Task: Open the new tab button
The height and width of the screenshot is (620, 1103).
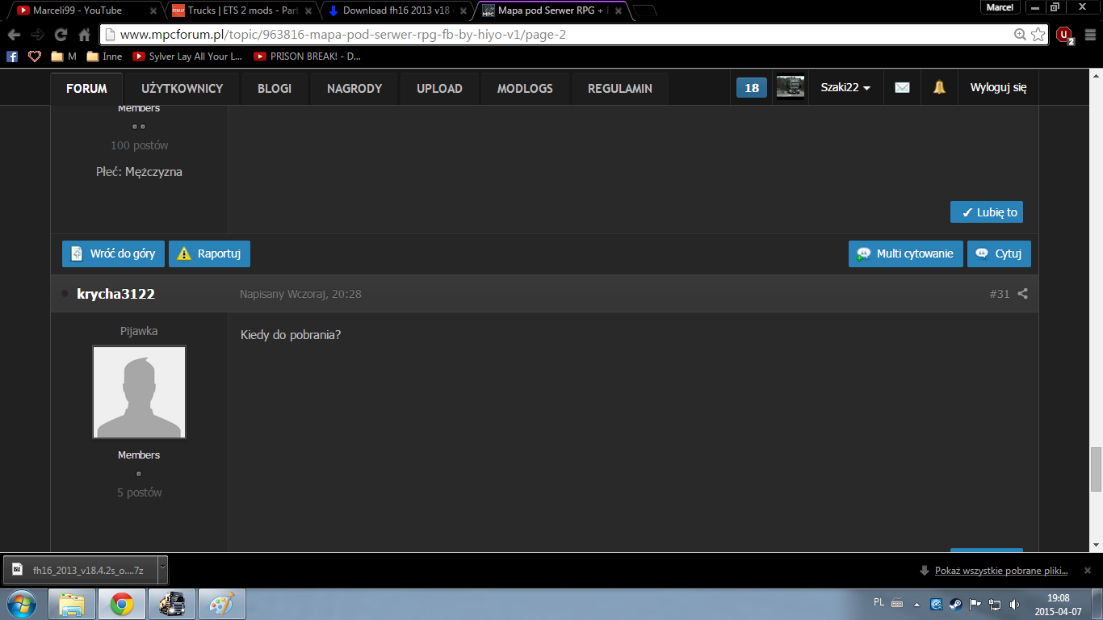Action: pos(644,10)
